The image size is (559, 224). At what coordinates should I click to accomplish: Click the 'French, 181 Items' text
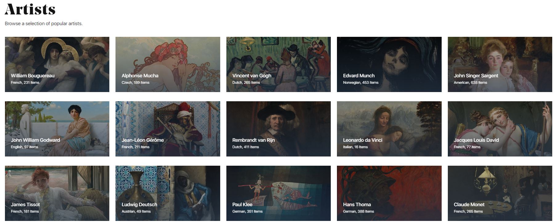point(25,211)
